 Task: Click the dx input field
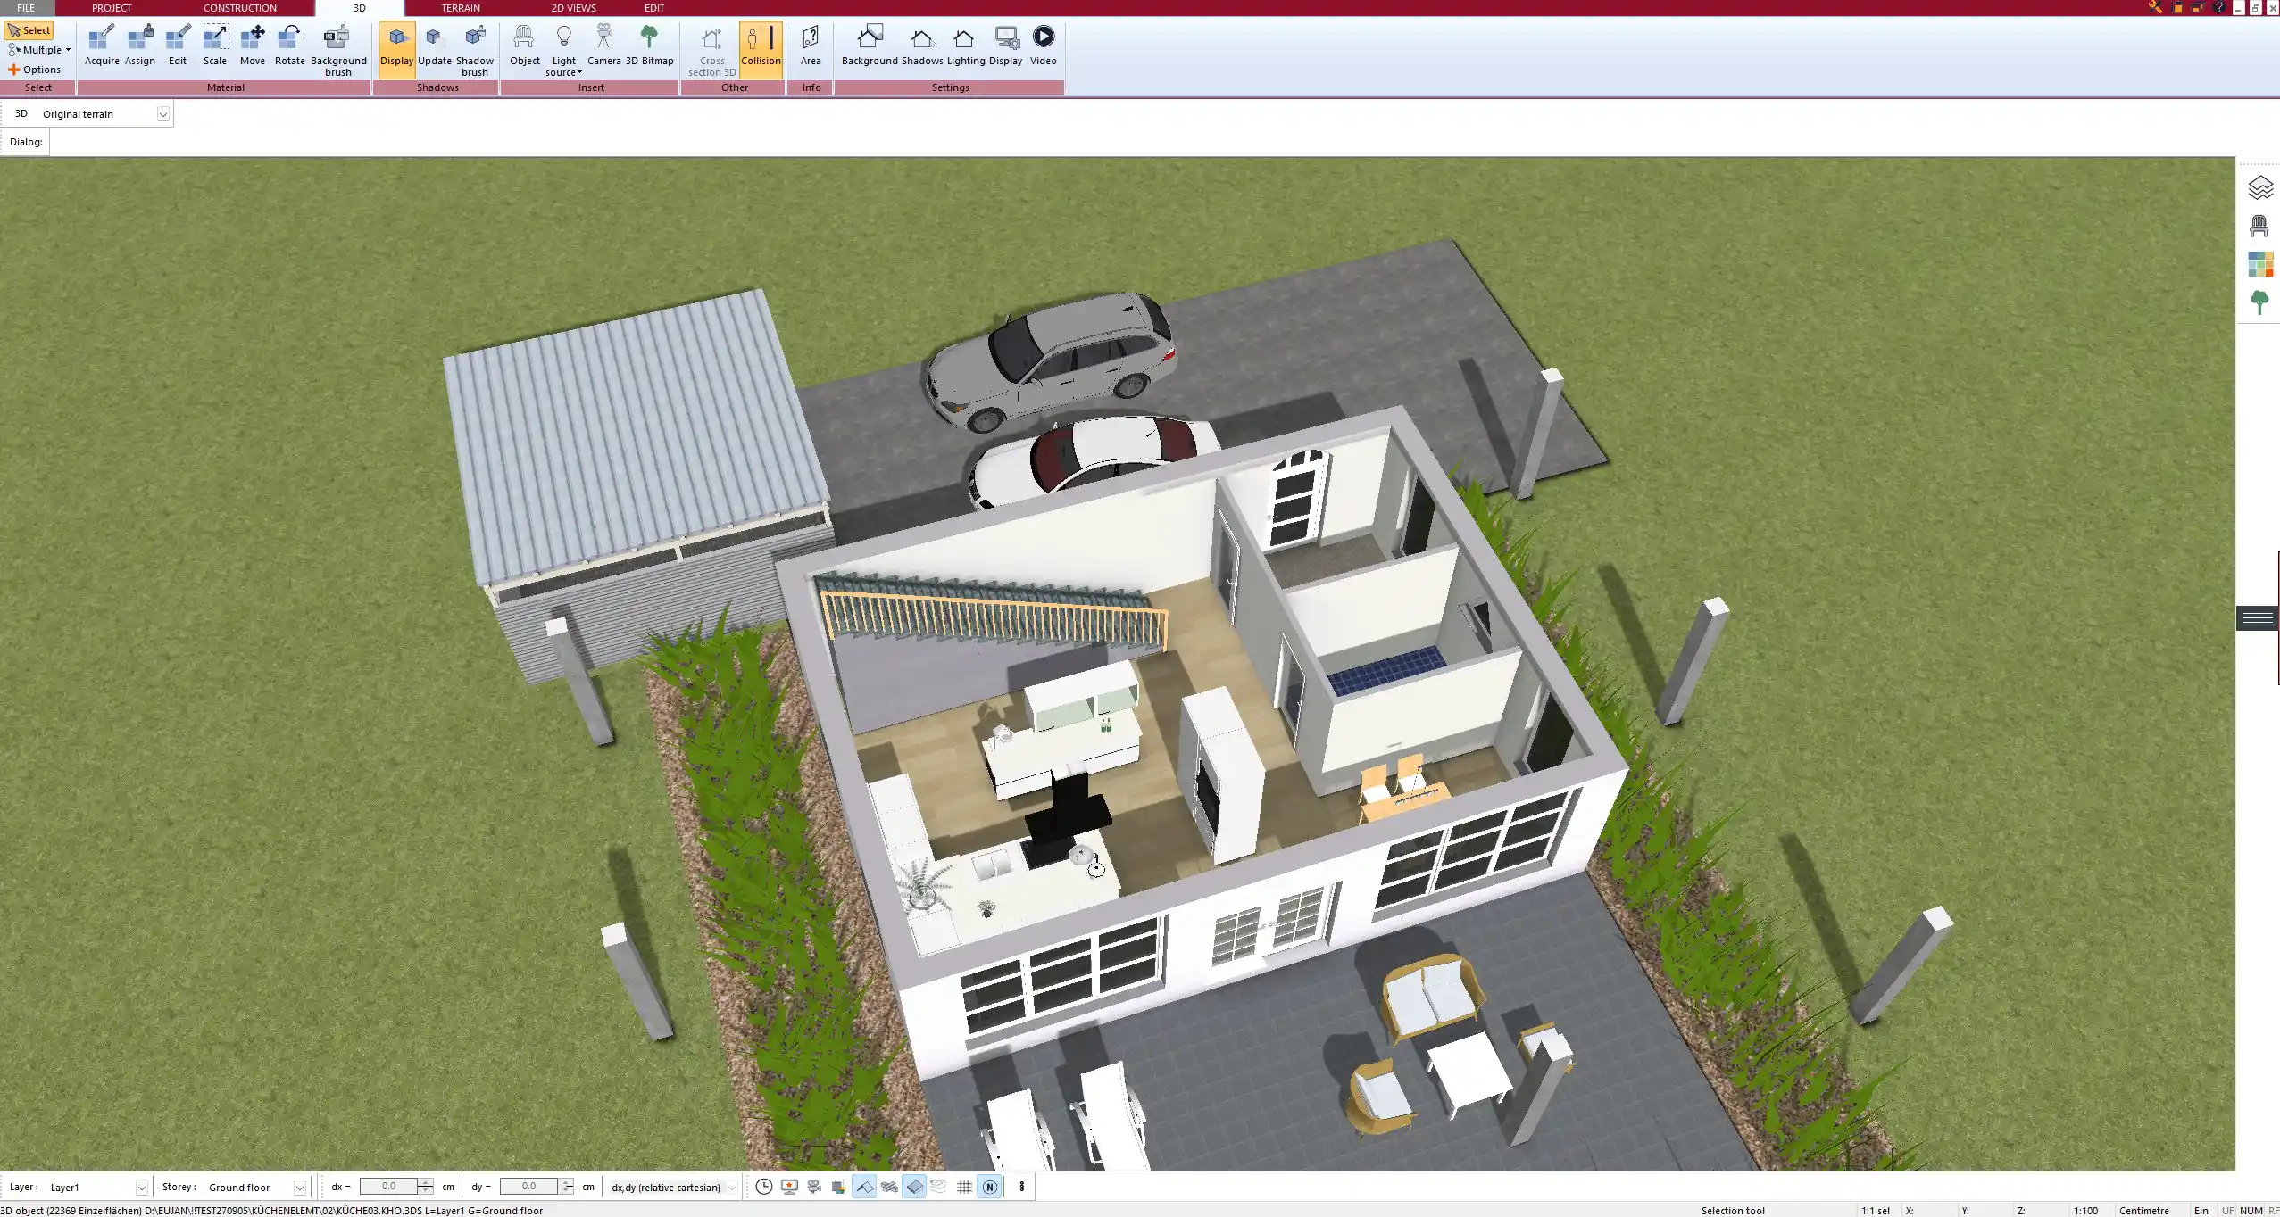tap(388, 1187)
